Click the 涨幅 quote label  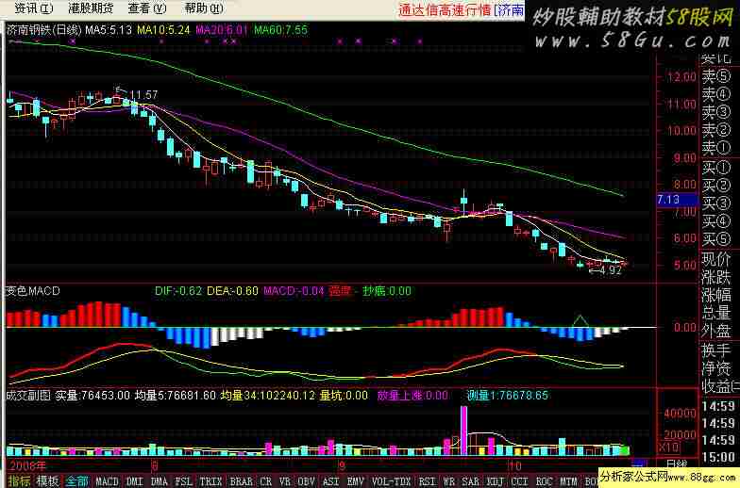click(715, 296)
